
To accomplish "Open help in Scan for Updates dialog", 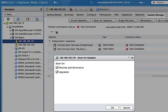I will (128, 58).
